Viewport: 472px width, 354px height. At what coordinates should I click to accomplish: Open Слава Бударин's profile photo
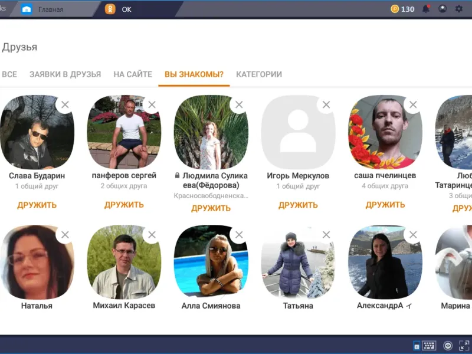coord(37,132)
